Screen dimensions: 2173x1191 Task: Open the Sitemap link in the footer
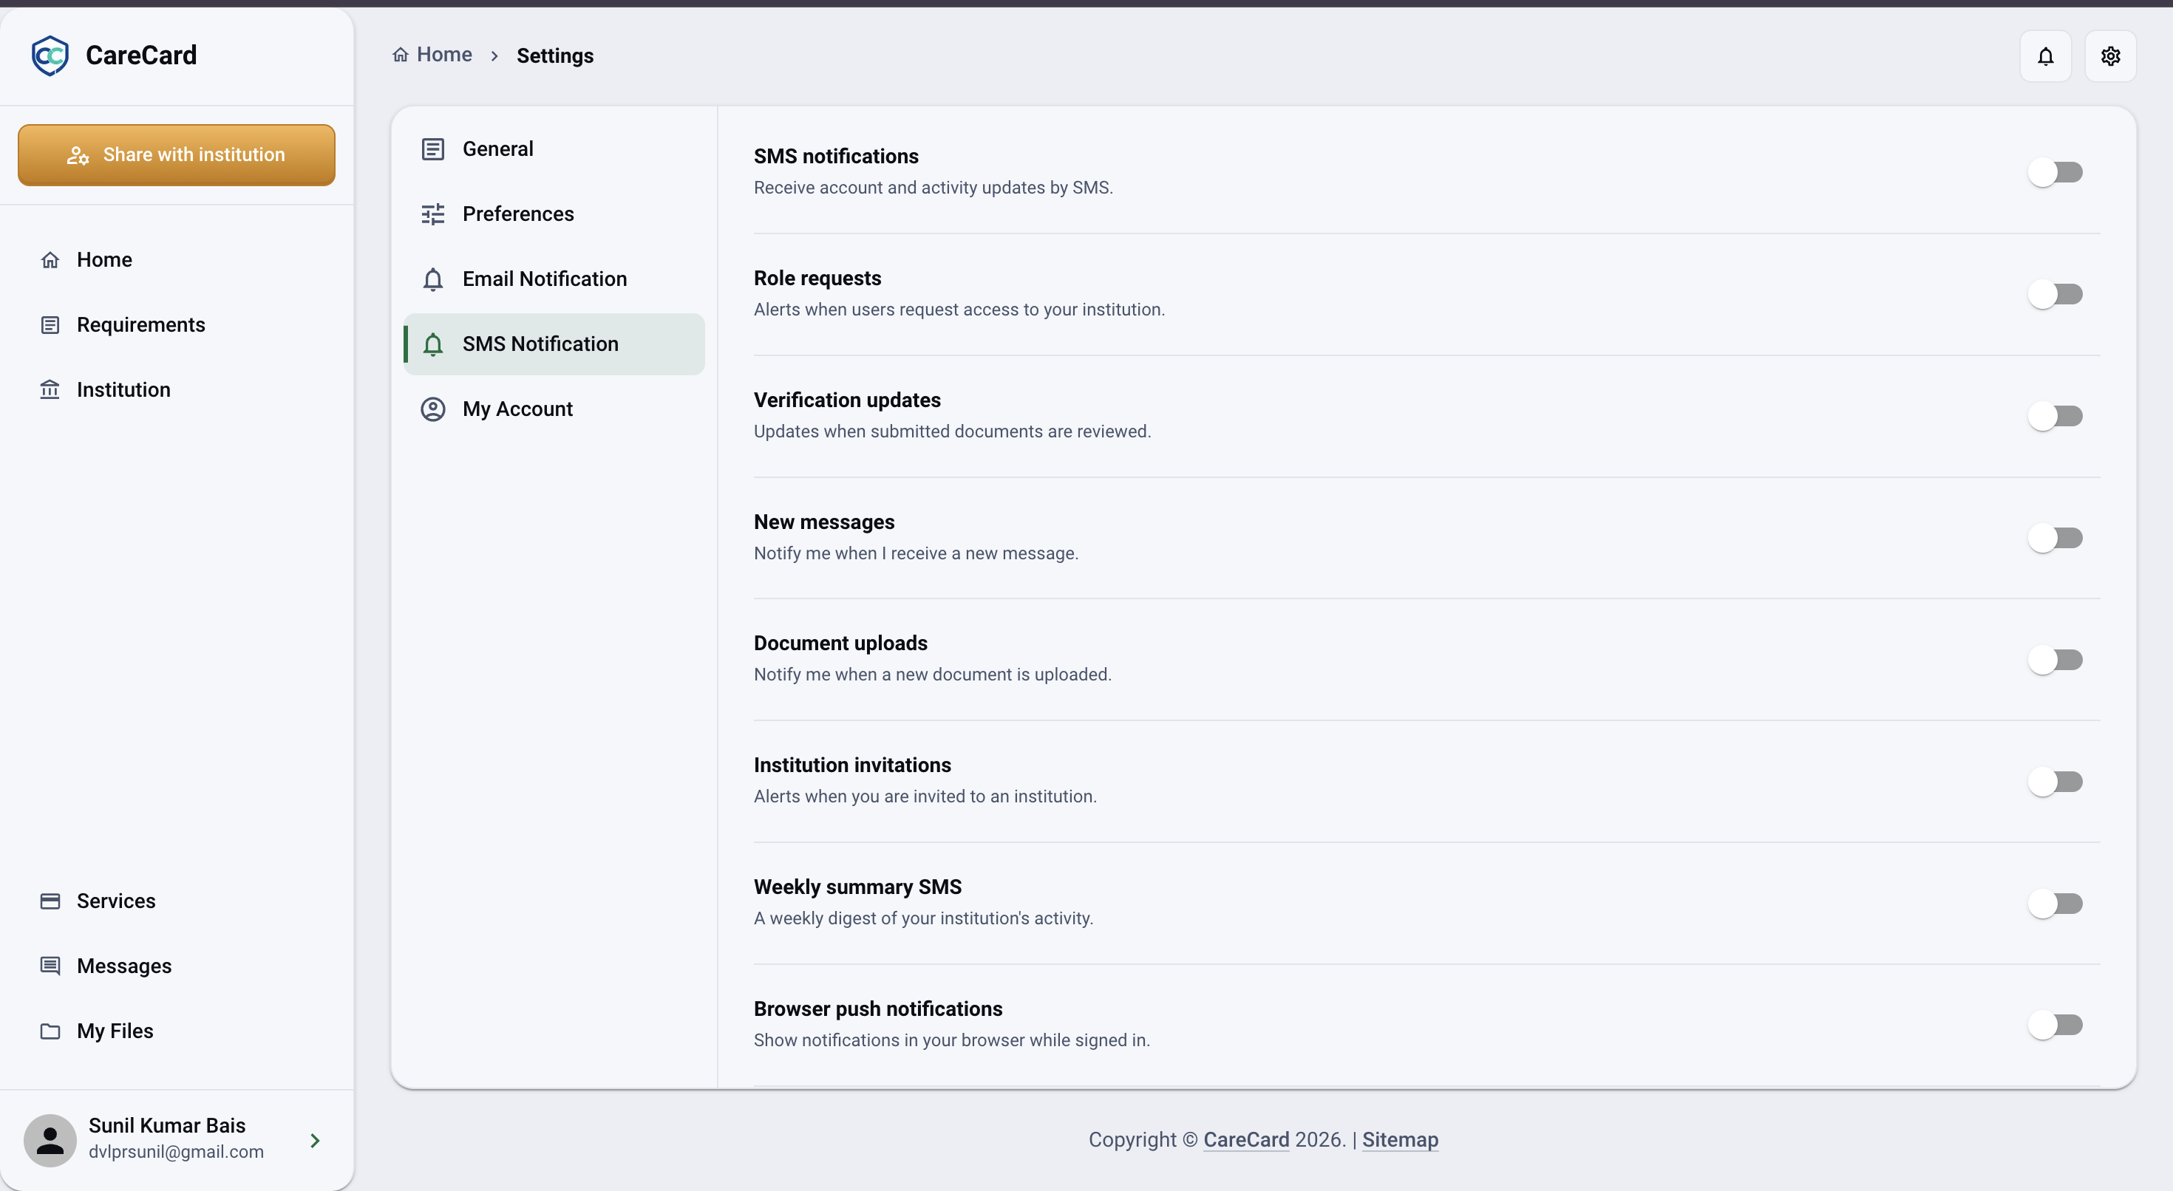pyautogui.click(x=1399, y=1139)
